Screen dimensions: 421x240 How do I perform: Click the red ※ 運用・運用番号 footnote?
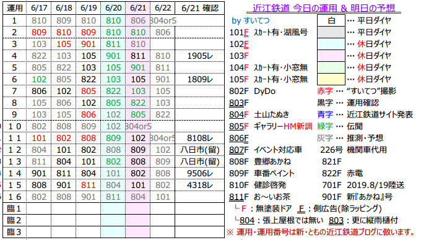(x=321, y=232)
